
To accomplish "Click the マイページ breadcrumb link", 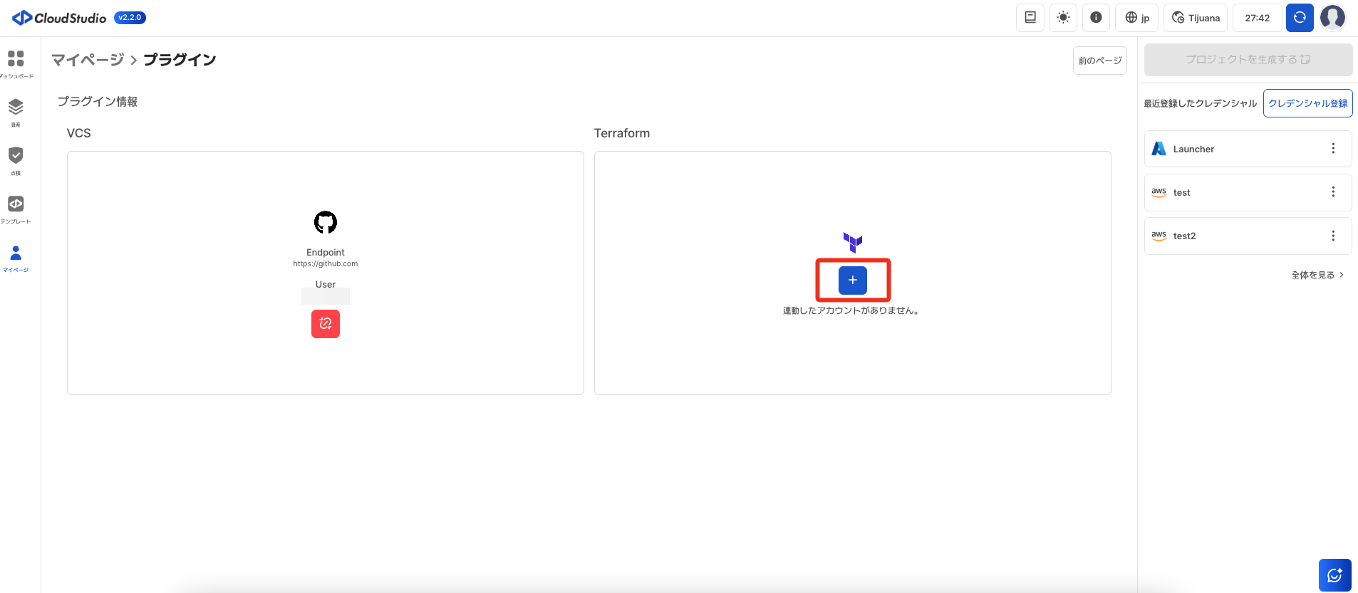I will pos(88,60).
